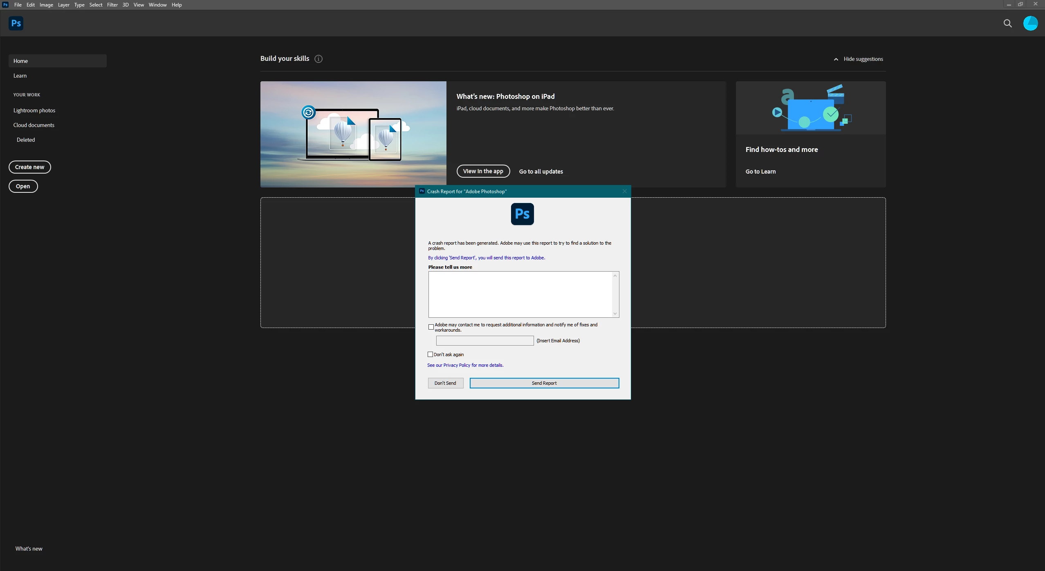Click the Ps icon in the menu bar
The image size is (1045, 571).
[x=5, y=5]
